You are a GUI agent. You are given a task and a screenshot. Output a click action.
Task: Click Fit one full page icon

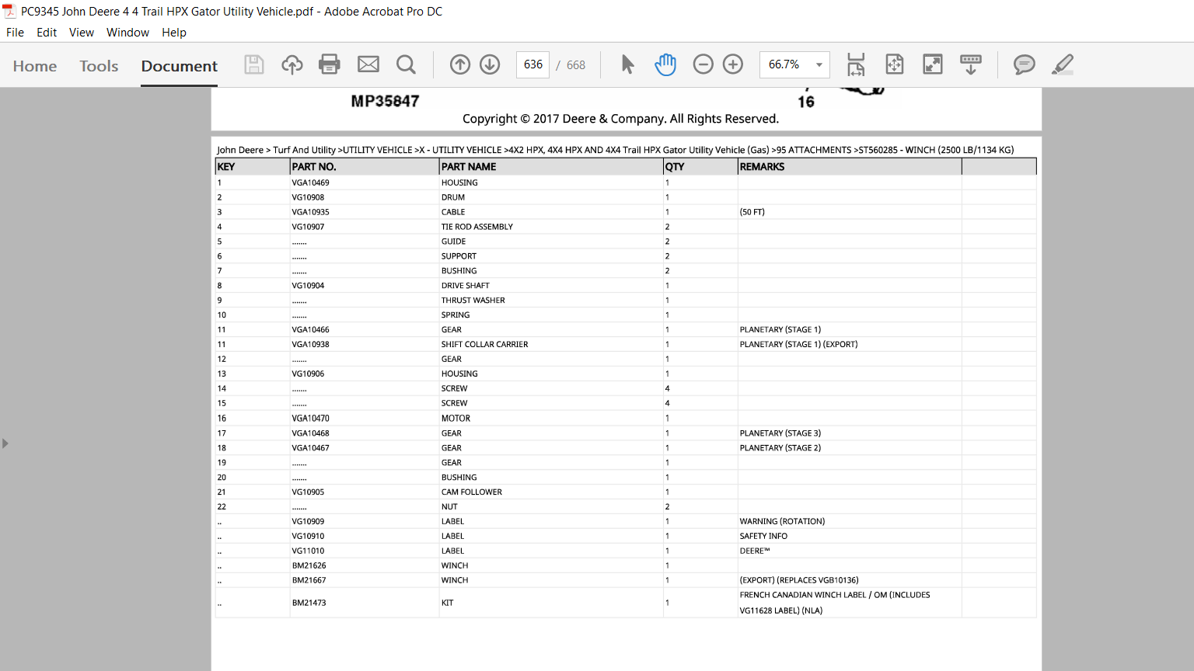coord(895,64)
